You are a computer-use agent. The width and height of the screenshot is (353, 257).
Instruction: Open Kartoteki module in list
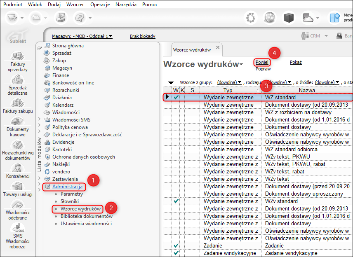pyautogui.click(x=62, y=150)
